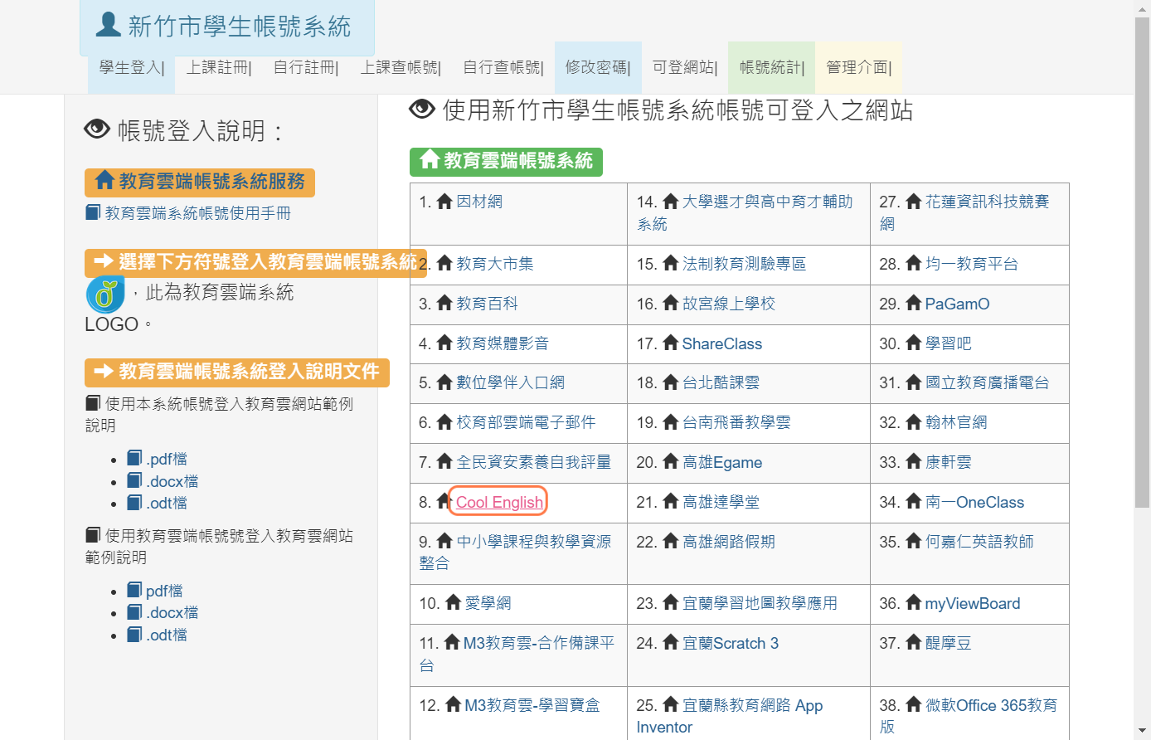Click home icon beside 醍摩豆
The height and width of the screenshot is (740, 1151).
(x=914, y=642)
